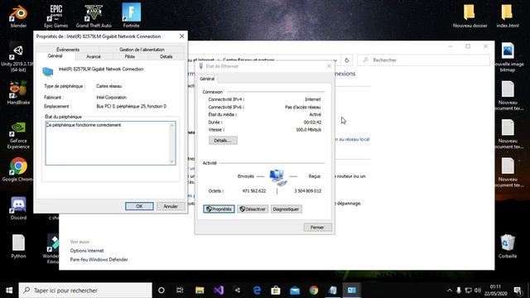Image resolution: width=530 pixels, height=298 pixels.
Task: Switch to the Avancé tab
Action: click(94, 57)
